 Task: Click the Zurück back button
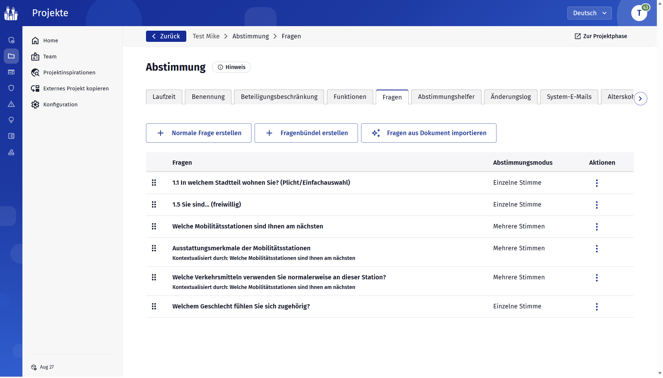166,36
